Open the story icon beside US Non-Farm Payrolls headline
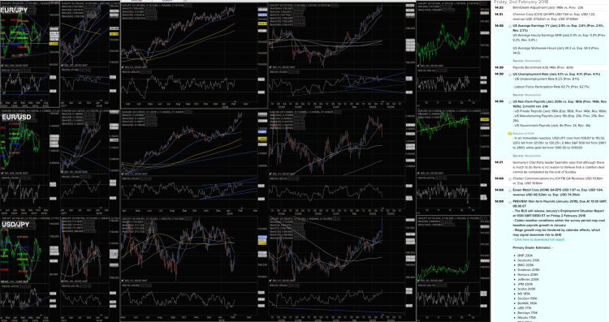This screenshot has width=609, height=322. 510,102
